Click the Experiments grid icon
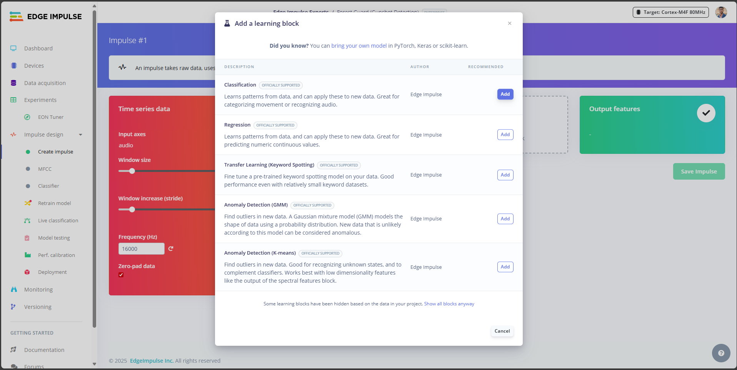This screenshot has width=737, height=370. 13,100
